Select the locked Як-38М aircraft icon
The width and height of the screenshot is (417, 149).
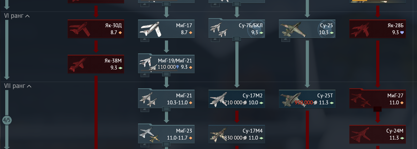pyautogui.click(x=78, y=65)
